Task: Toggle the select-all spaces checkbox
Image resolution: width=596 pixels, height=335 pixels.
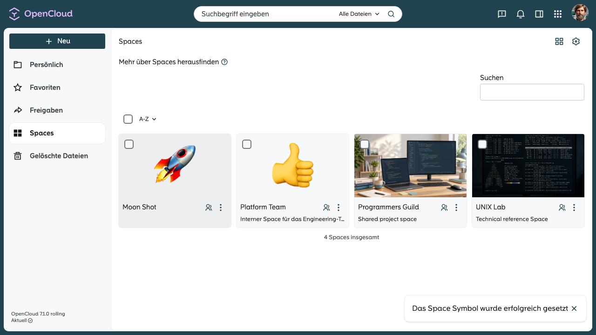Action: pos(128,119)
